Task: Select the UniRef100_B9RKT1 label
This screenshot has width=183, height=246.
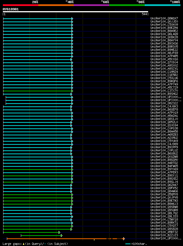Action: [164, 223]
